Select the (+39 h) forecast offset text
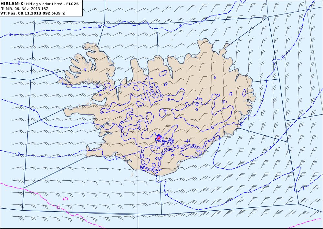Image resolution: width=323 pixels, height=229 pixels. tap(58, 13)
